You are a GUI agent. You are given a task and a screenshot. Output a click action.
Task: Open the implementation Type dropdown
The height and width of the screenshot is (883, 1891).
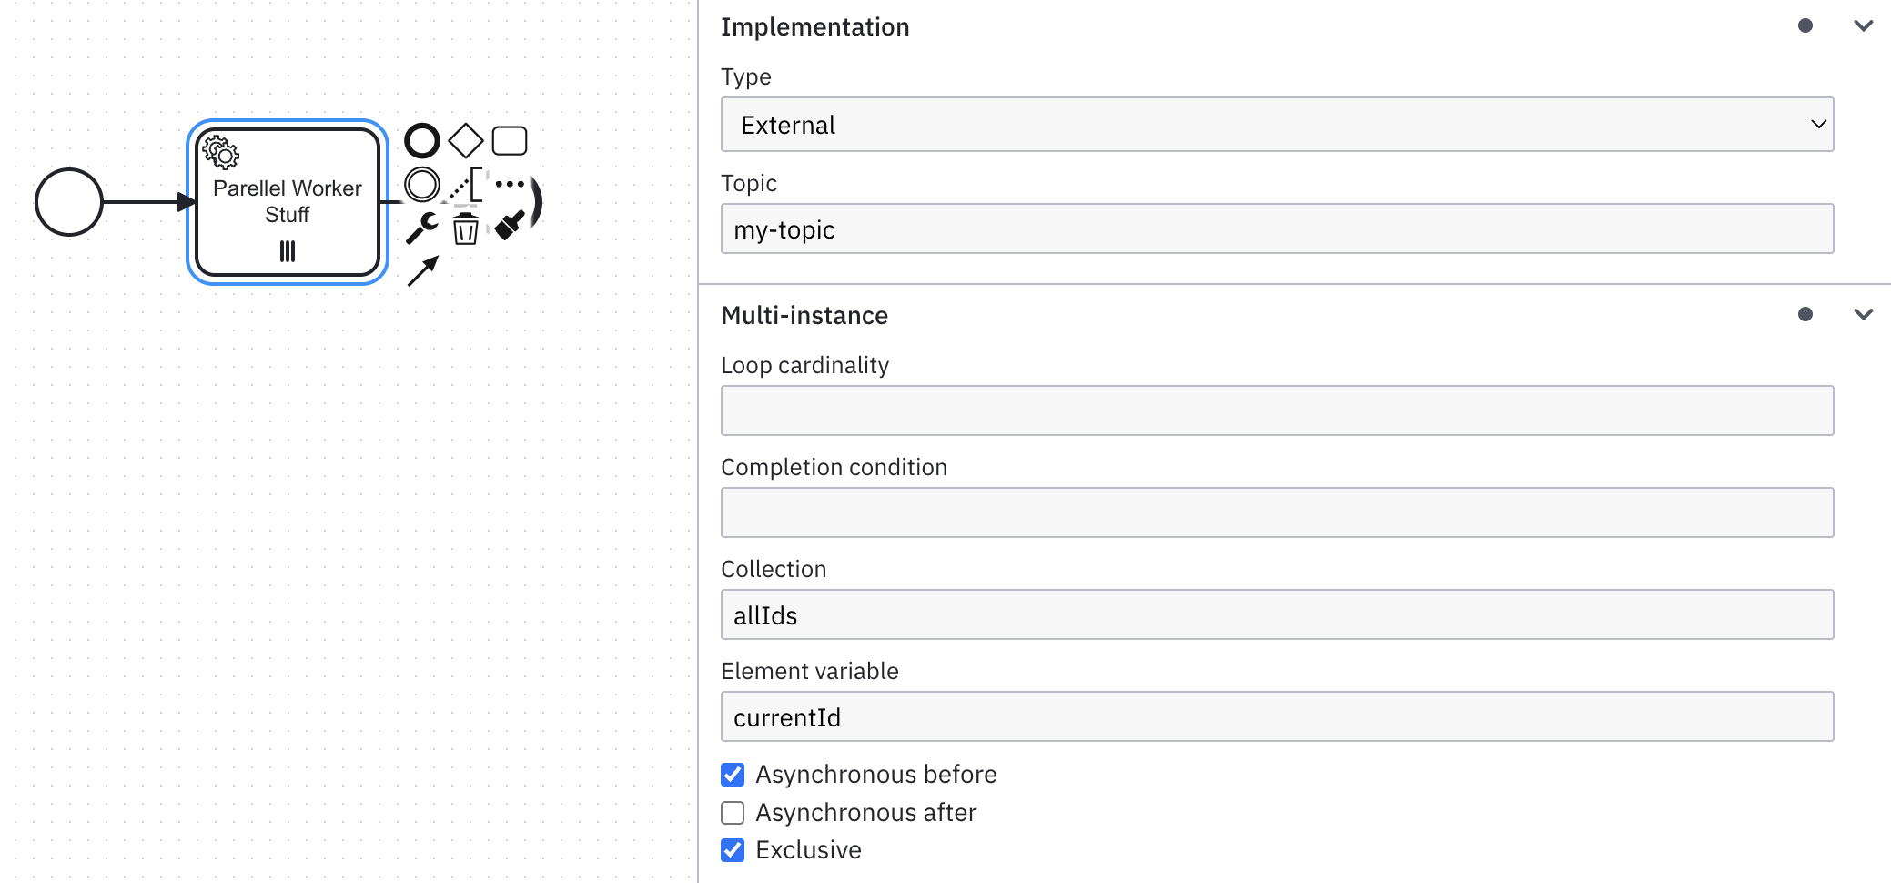[x=1276, y=125]
